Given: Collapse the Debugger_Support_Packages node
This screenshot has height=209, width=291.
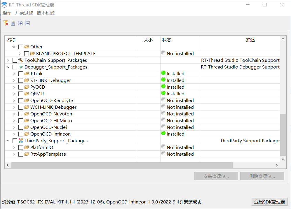Looking at the screenshot, I should [8, 67].
